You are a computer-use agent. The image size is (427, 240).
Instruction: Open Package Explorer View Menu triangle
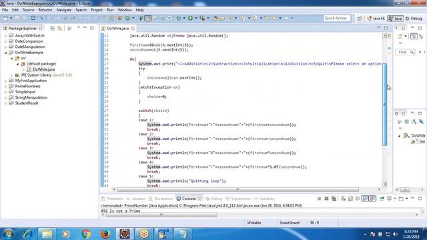(x=78, y=28)
